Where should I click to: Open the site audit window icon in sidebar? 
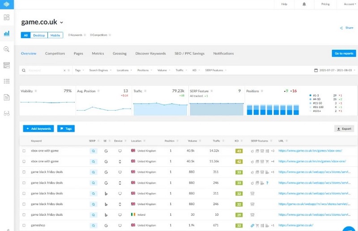tap(7, 65)
